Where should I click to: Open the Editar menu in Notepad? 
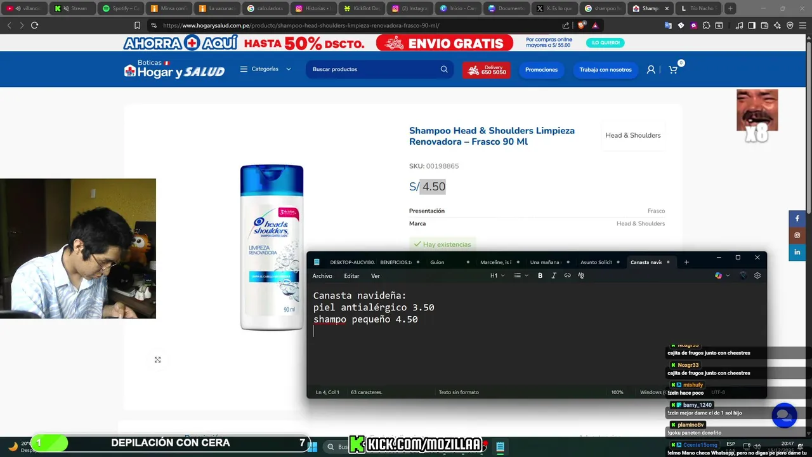(351, 275)
